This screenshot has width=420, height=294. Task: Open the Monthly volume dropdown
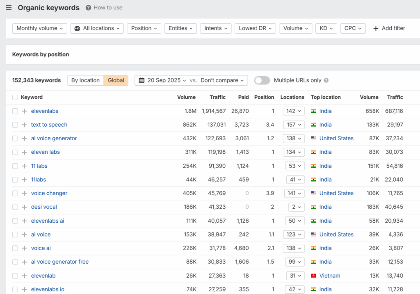click(x=40, y=28)
